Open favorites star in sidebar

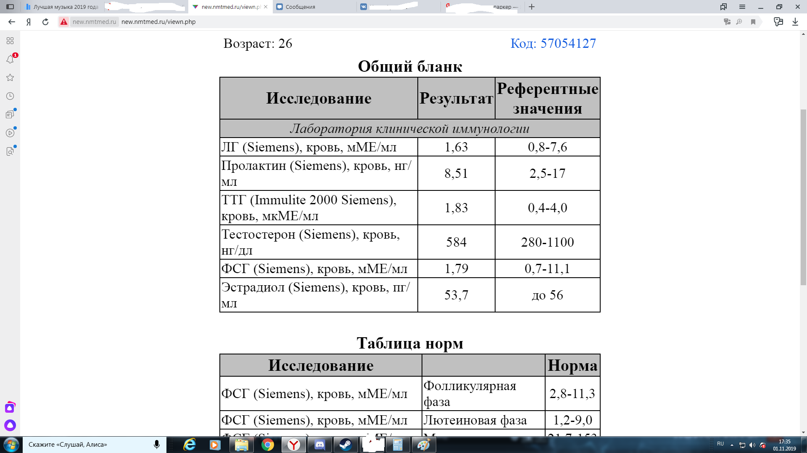coord(10,78)
